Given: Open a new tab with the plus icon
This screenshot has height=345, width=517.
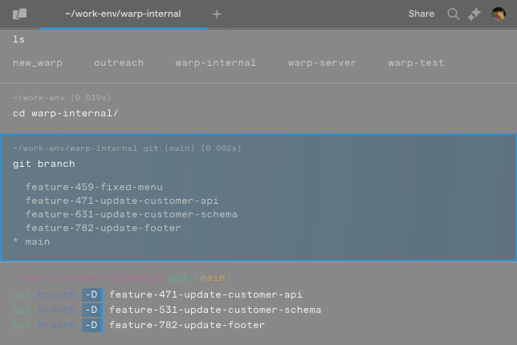Looking at the screenshot, I should coord(217,14).
